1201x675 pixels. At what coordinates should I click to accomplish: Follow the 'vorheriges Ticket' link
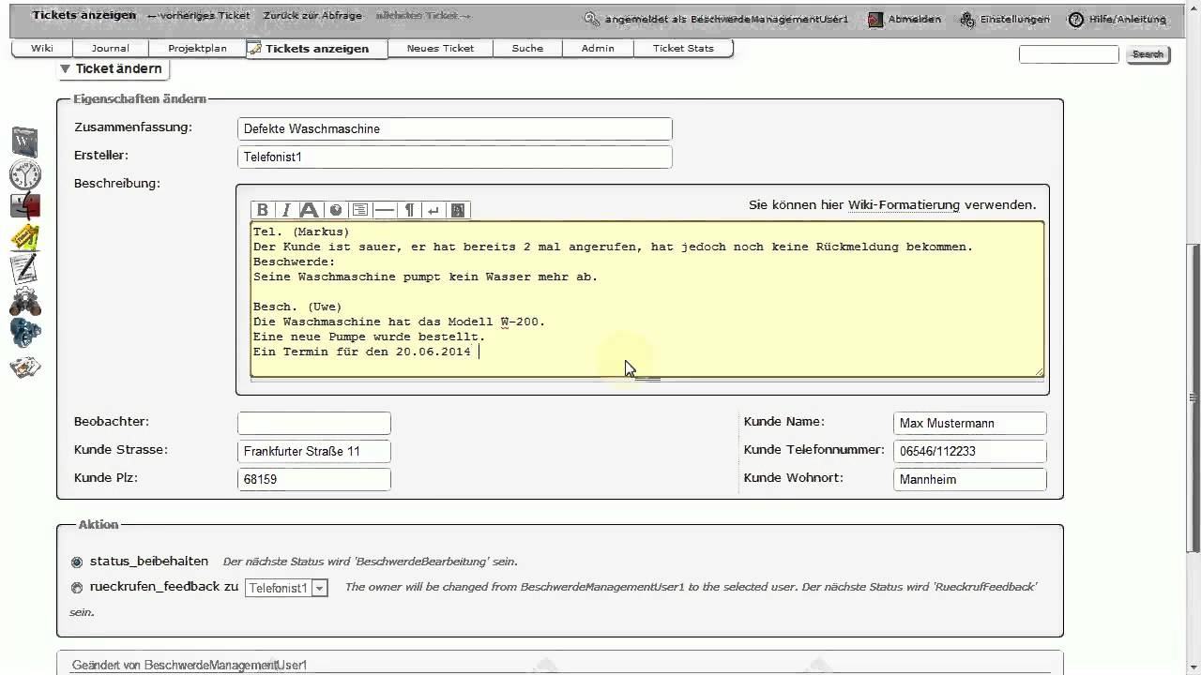coord(205,17)
